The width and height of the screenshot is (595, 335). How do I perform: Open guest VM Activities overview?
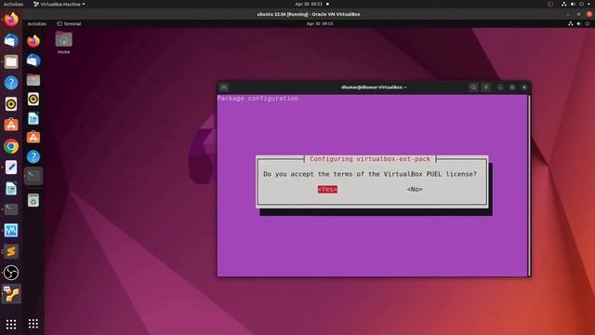[x=37, y=23]
